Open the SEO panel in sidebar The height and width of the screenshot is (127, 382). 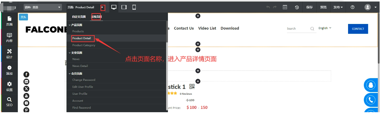tap(9, 102)
